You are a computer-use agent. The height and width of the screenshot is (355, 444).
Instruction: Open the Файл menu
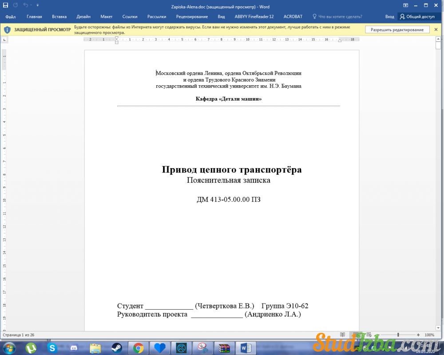pyautogui.click(x=11, y=16)
